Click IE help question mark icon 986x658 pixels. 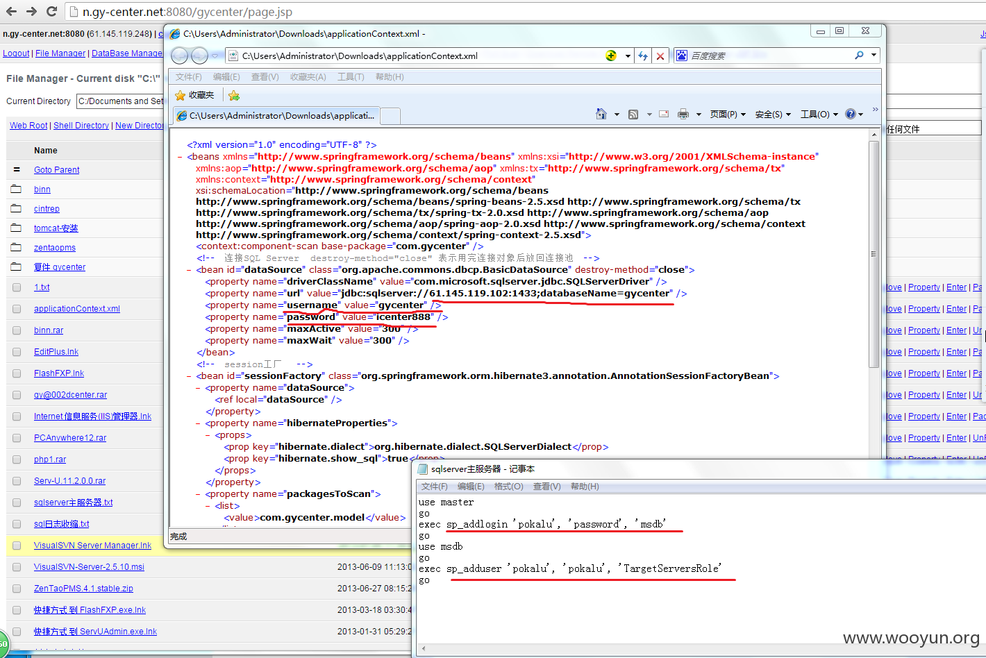point(851,114)
